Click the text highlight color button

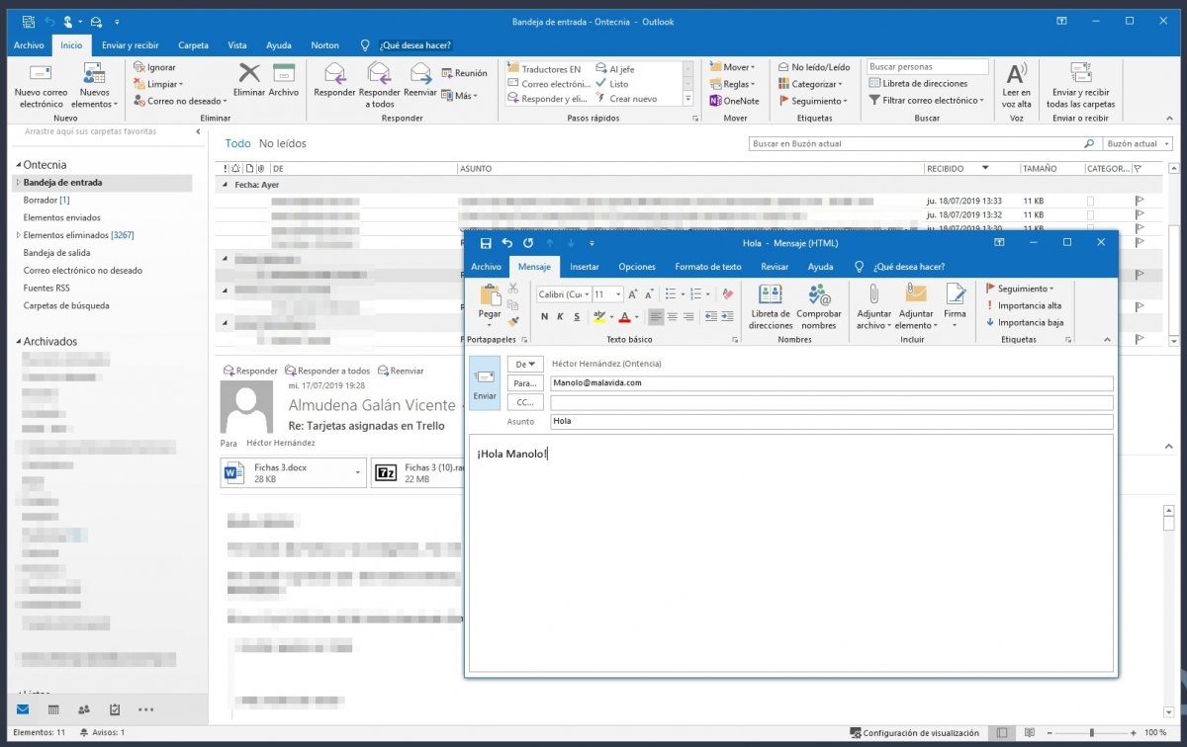598,316
